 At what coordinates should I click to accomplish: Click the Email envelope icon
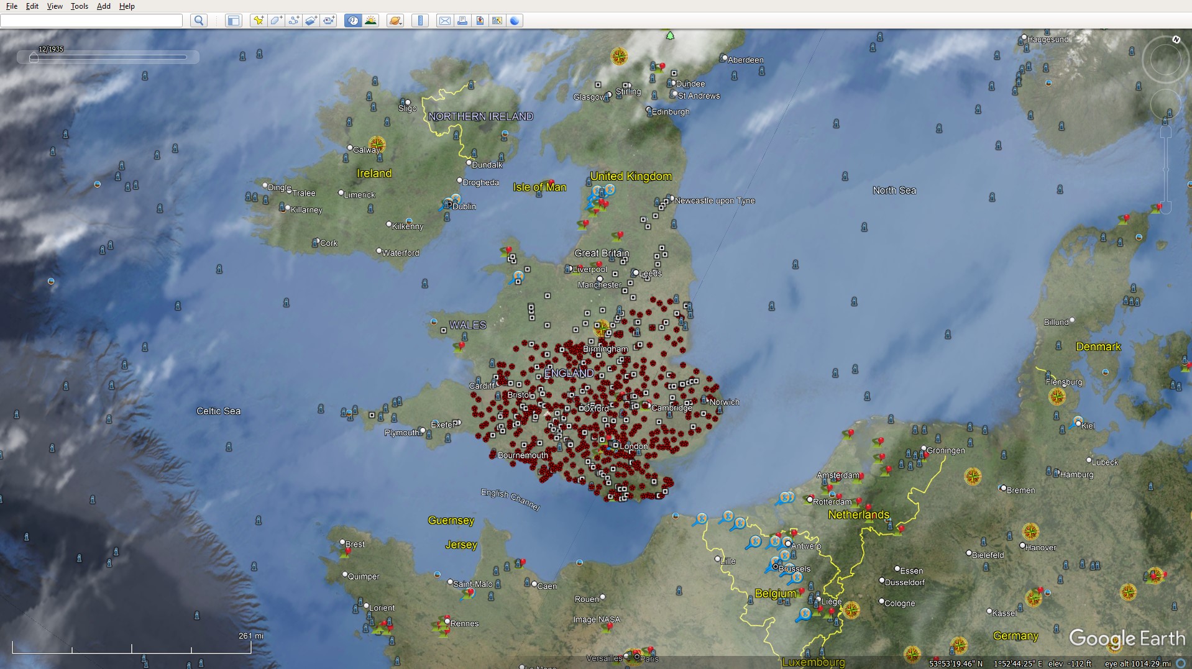point(444,20)
